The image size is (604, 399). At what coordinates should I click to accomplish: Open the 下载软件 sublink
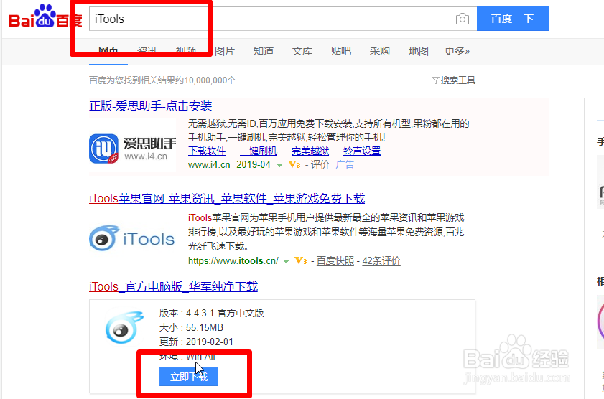pyautogui.click(x=207, y=151)
